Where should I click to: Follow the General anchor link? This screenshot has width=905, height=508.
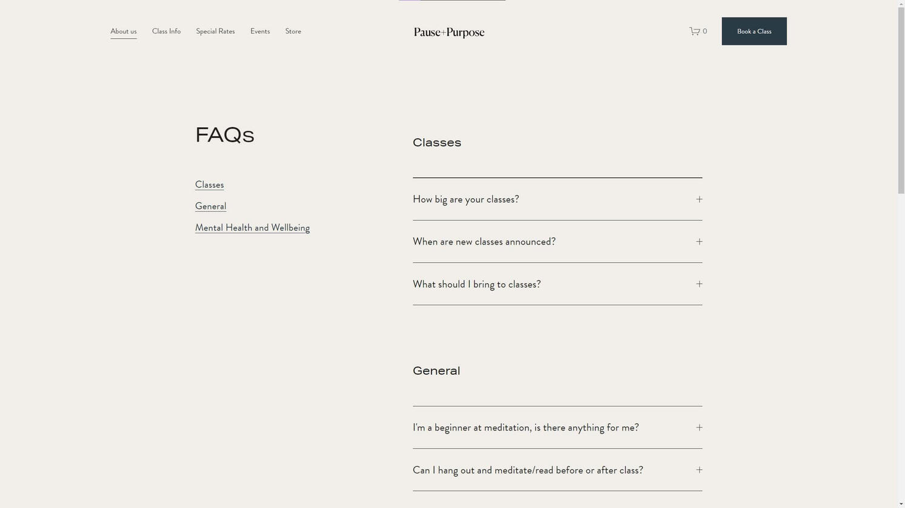click(210, 206)
